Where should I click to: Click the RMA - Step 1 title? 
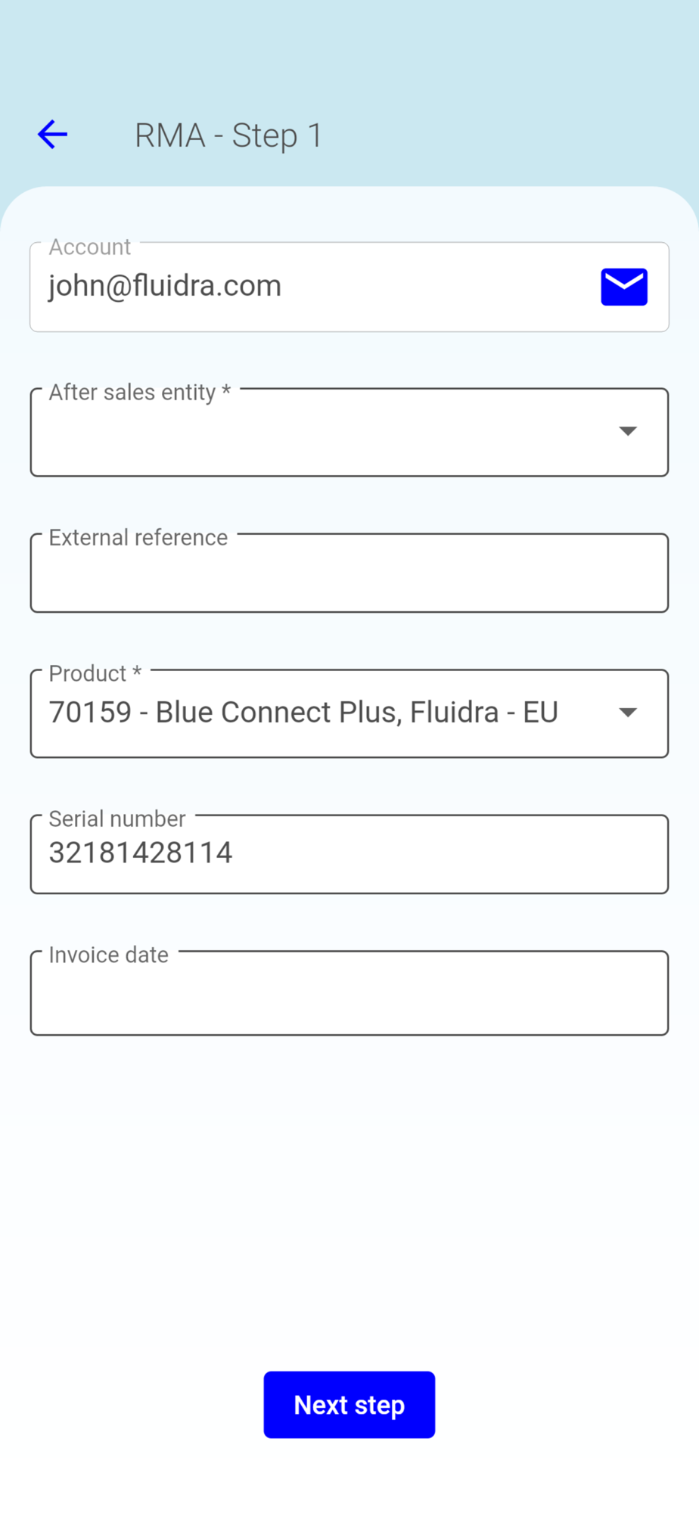pyautogui.click(x=228, y=135)
